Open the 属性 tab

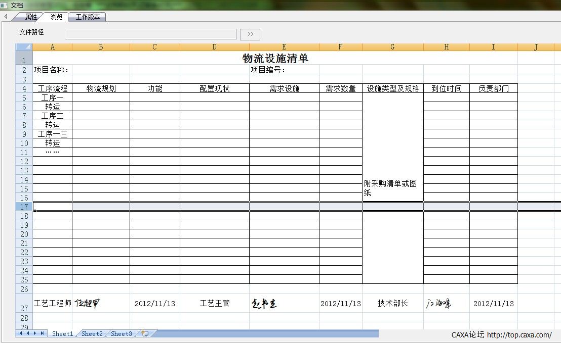coord(31,17)
